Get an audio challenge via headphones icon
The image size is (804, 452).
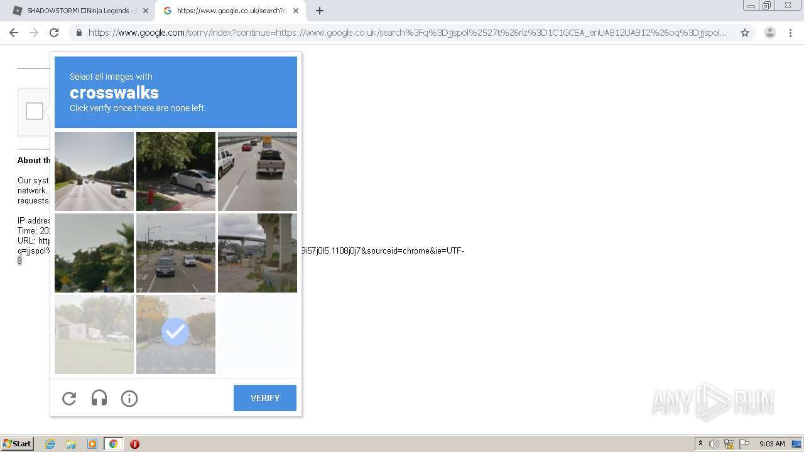tap(99, 398)
